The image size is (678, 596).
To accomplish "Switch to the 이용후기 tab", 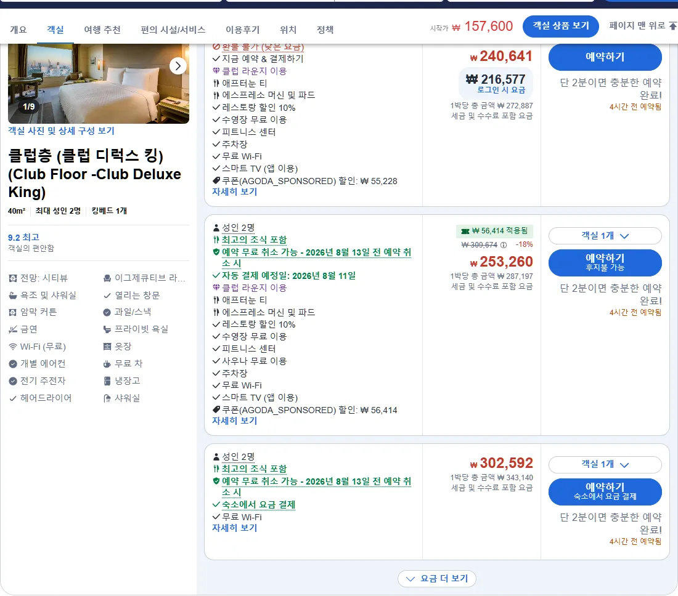I will coord(243,30).
